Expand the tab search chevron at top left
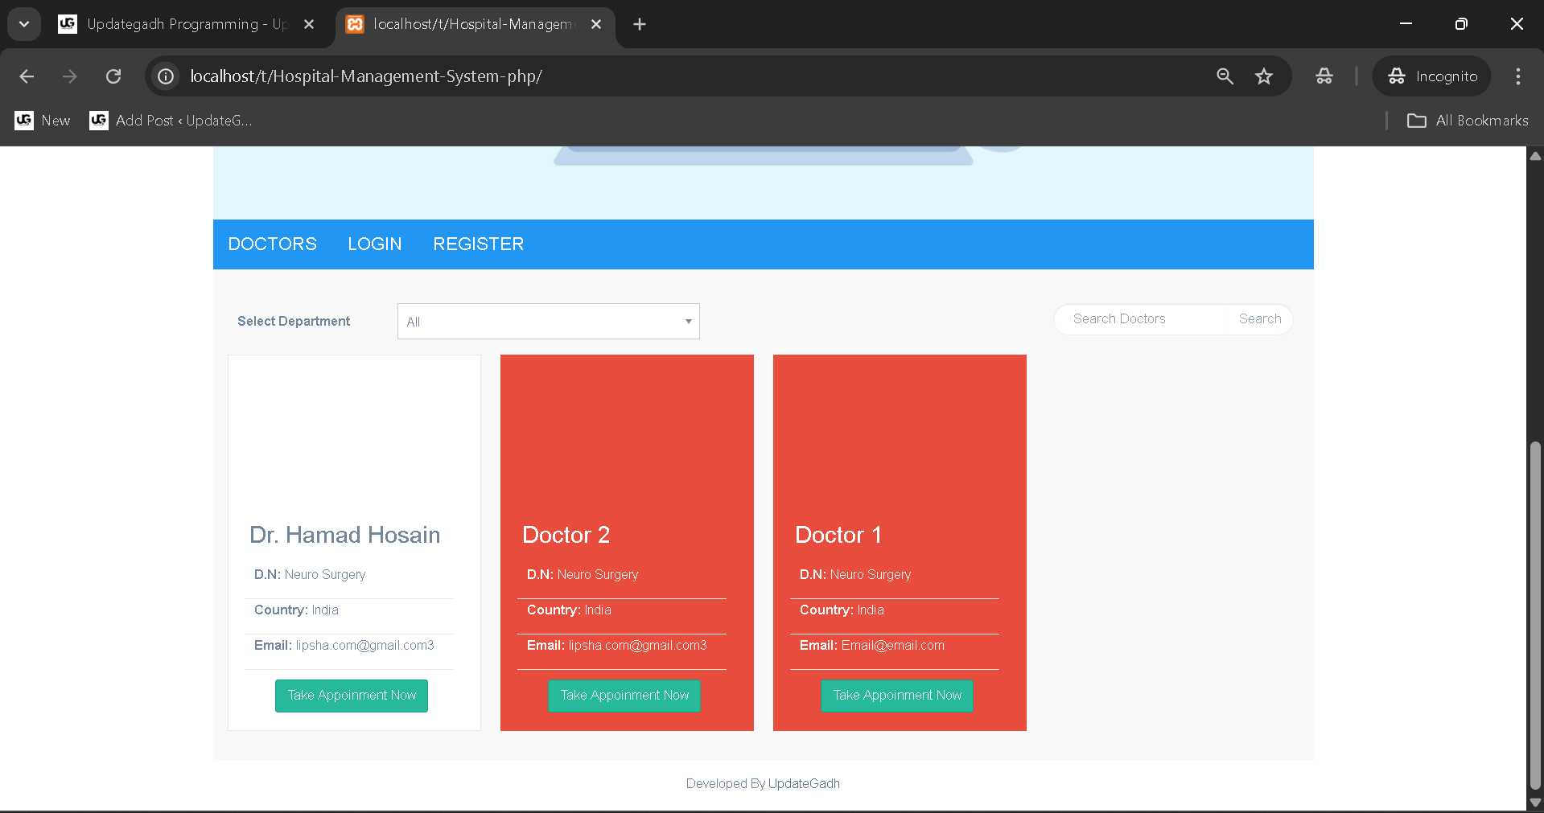1544x813 pixels. pyautogui.click(x=23, y=24)
